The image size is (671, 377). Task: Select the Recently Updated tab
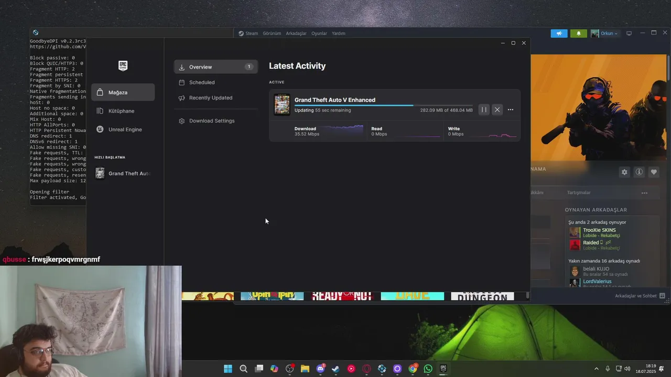point(216,98)
